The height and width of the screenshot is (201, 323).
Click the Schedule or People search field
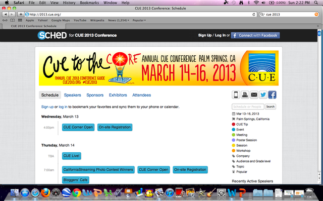click(x=248, y=107)
